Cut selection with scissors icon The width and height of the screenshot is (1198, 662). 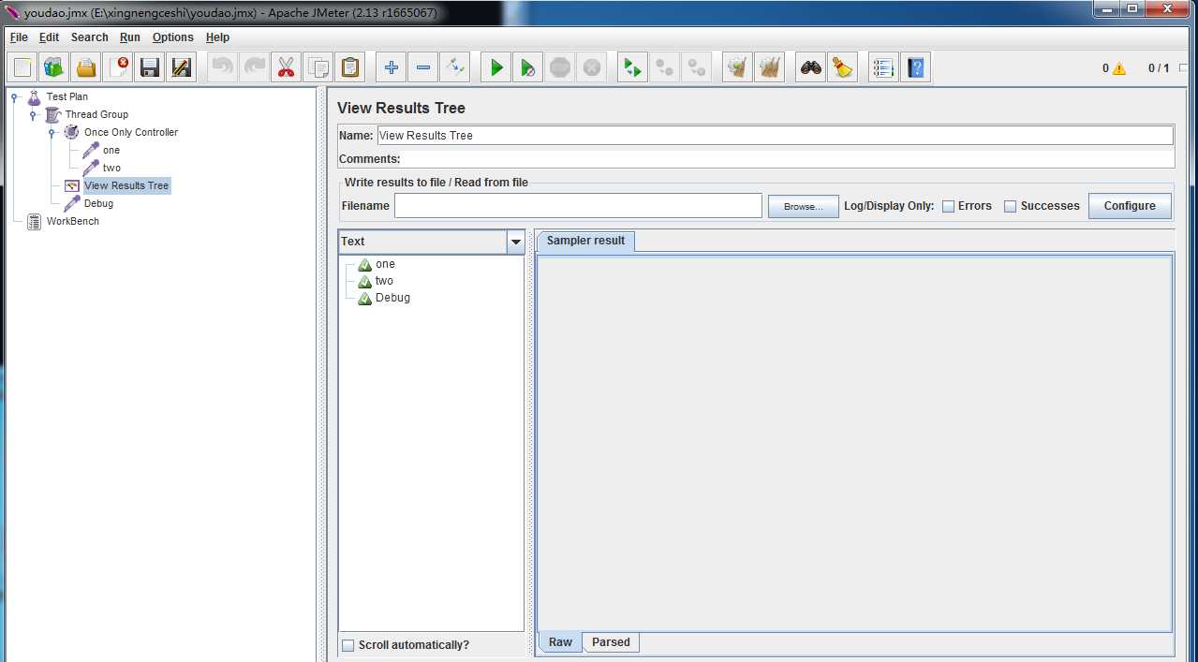pos(286,67)
